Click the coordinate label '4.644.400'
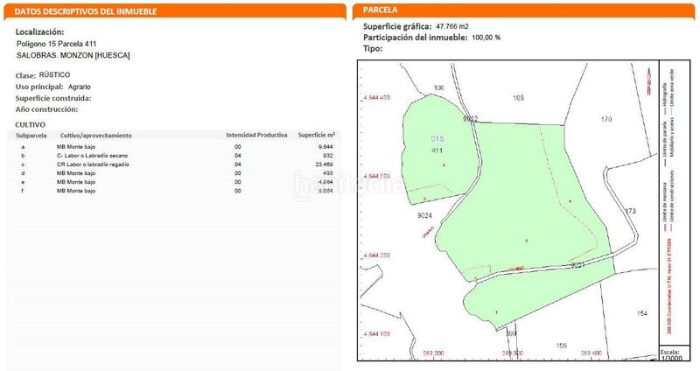700x371 pixels. pos(377,98)
